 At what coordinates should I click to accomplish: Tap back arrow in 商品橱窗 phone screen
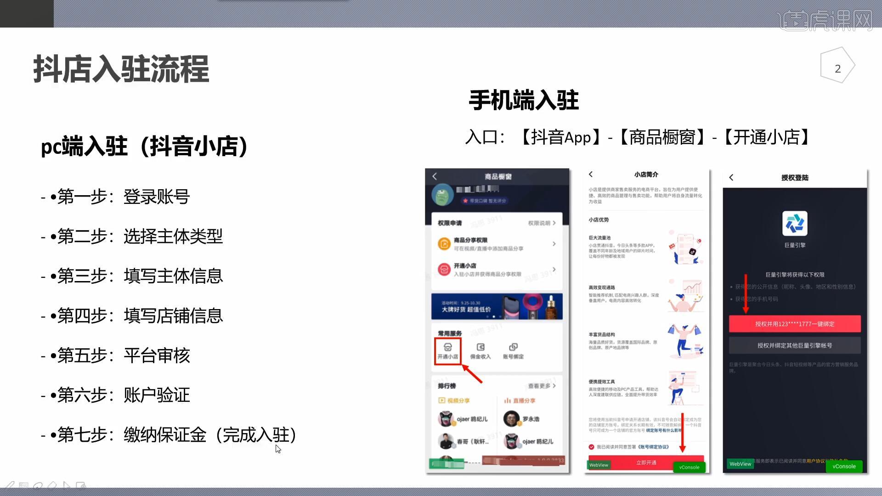(435, 176)
